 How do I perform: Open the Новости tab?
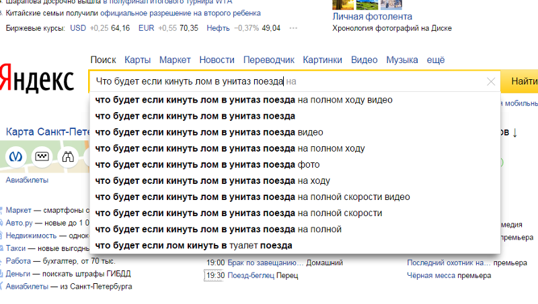pos(217,60)
